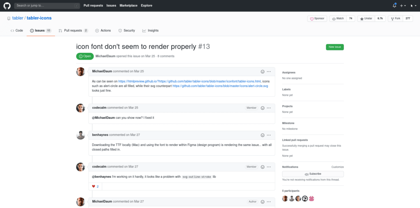The image size is (420, 208).
Task: Open benhaynes username link
Action: pyautogui.click(x=100, y=135)
